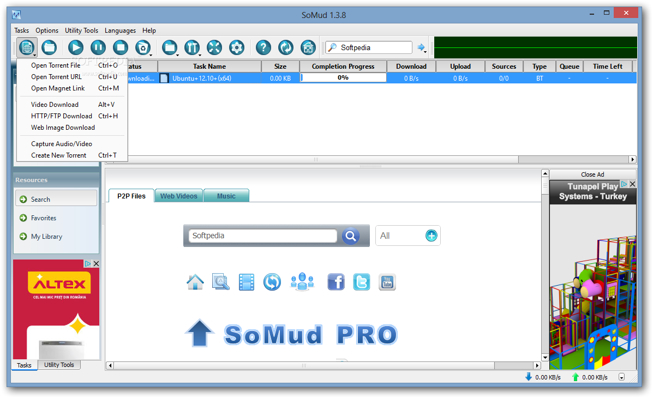Open the Options menu
This screenshot has width=653, height=398.
point(47,31)
